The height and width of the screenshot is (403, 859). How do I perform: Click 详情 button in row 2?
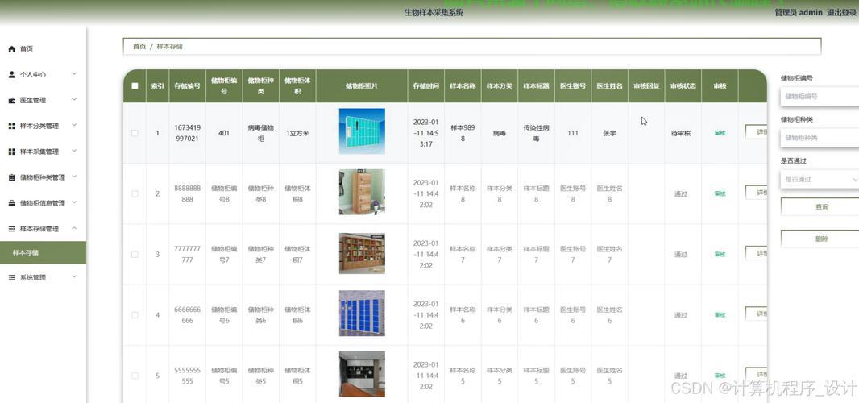coord(757,193)
